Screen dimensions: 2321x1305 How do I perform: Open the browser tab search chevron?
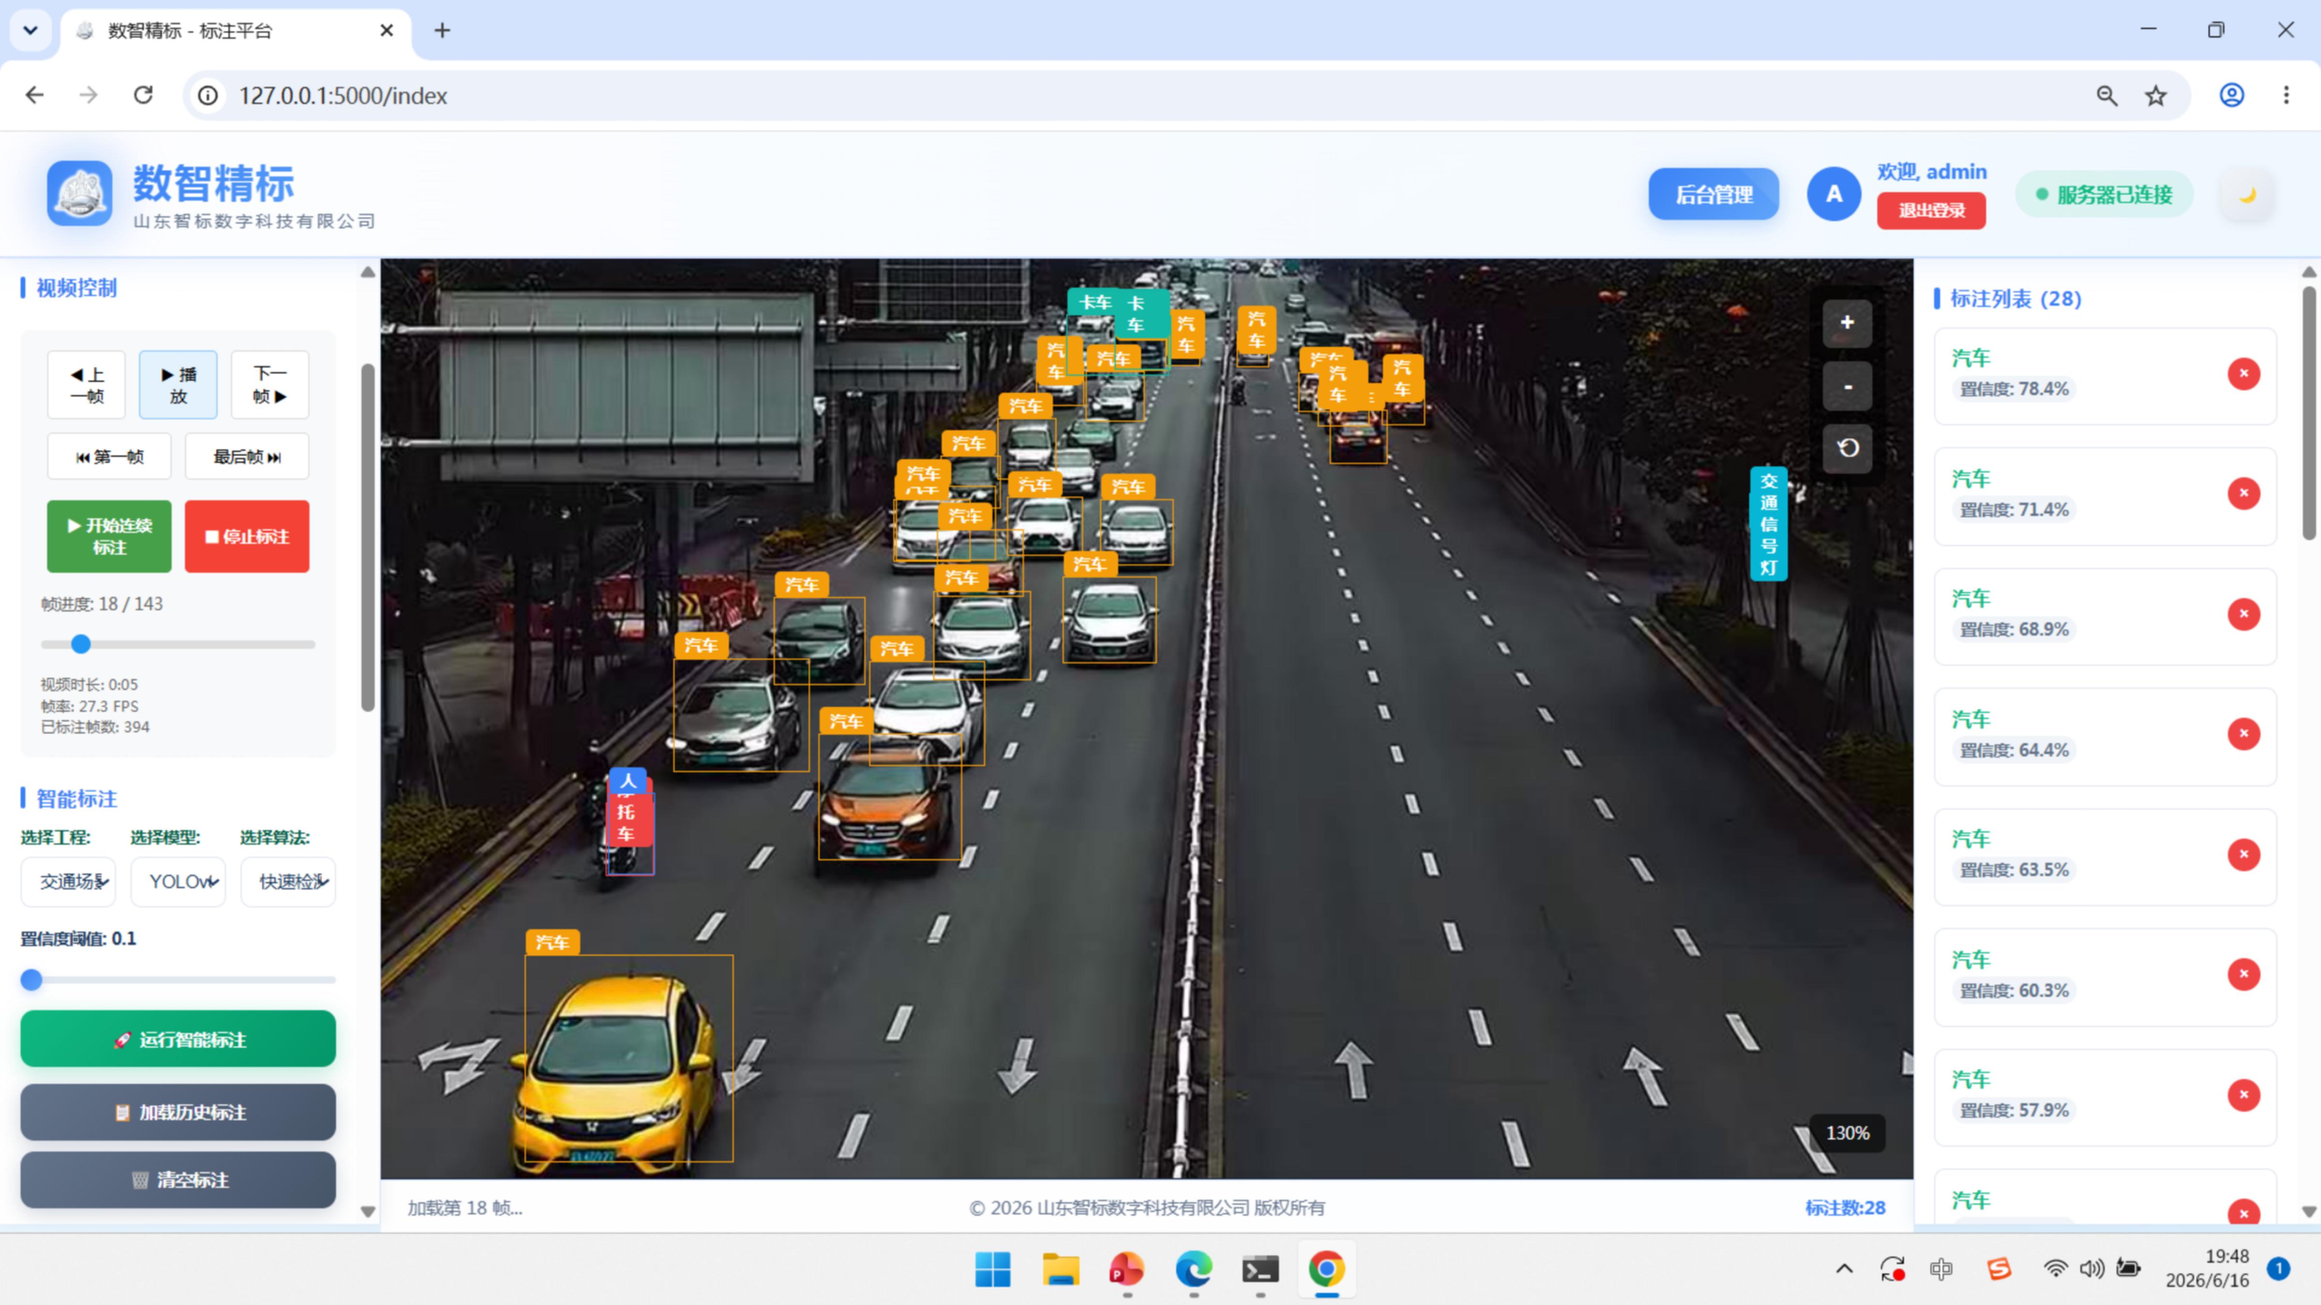click(x=30, y=30)
